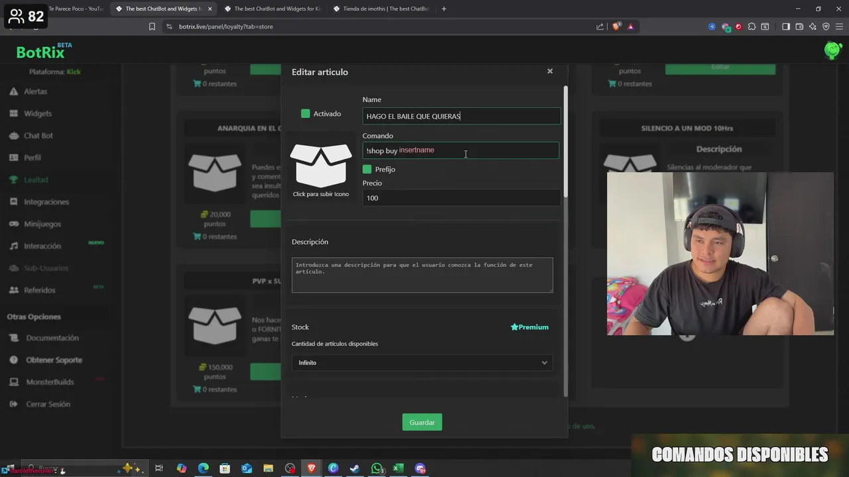Open the Stock quantity dropdown set to Infinito
Image resolution: width=849 pixels, height=477 pixels.
(422, 363)
